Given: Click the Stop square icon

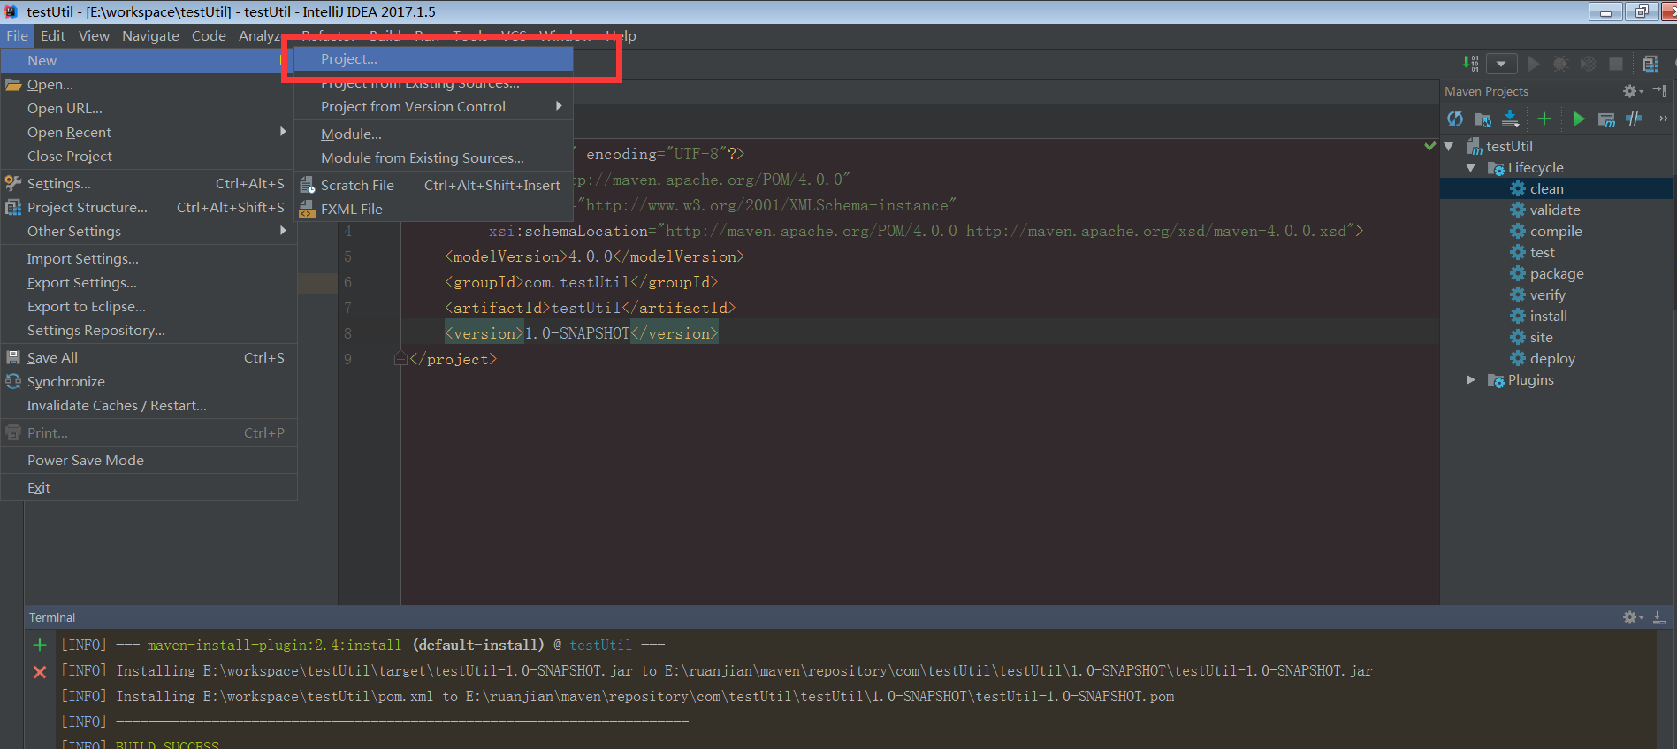Looking at the screenshot, I should (x=1616, y=64).
